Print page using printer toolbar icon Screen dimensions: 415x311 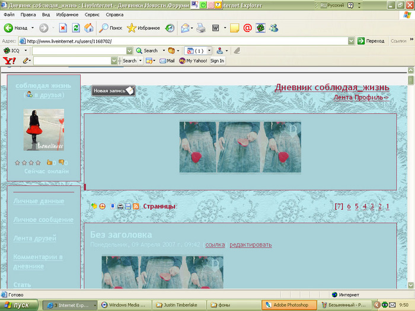tap(201, 28)
